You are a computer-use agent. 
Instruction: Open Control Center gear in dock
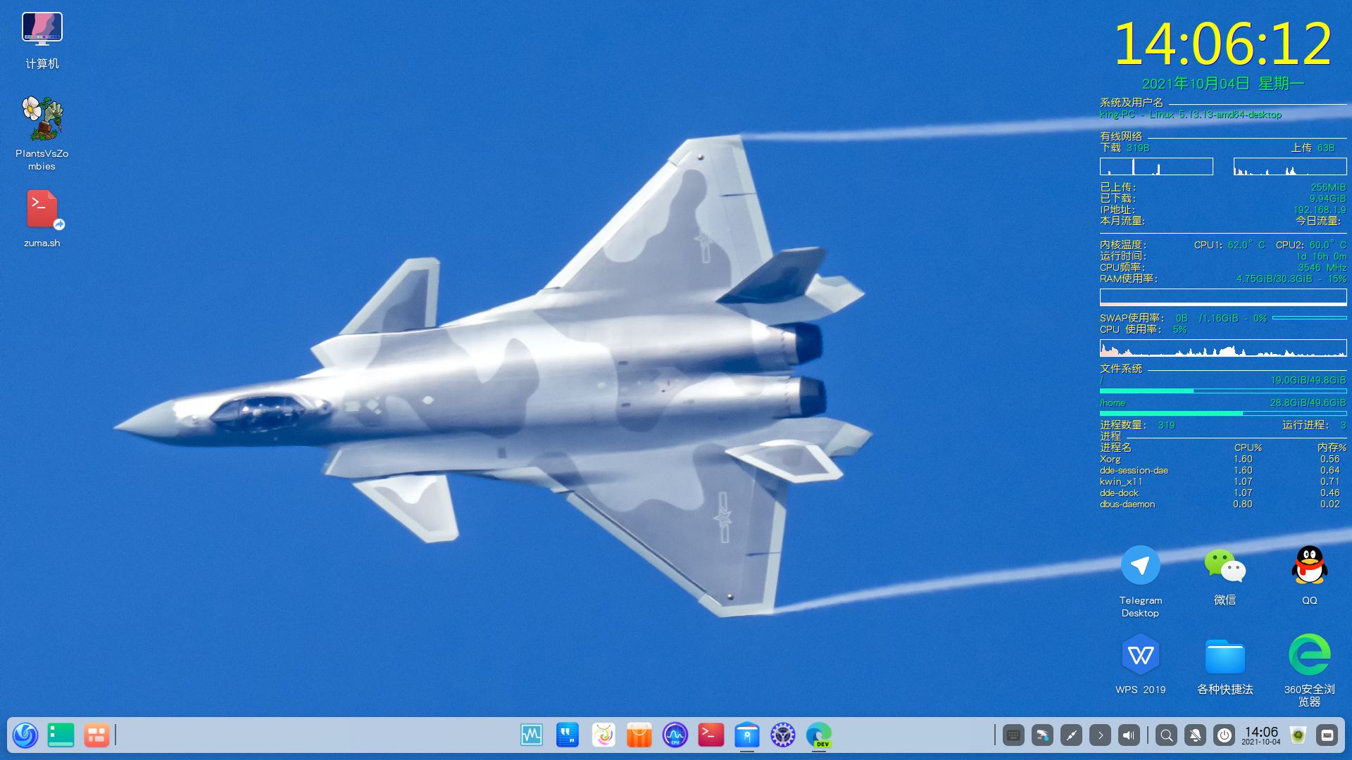[782, 735]
